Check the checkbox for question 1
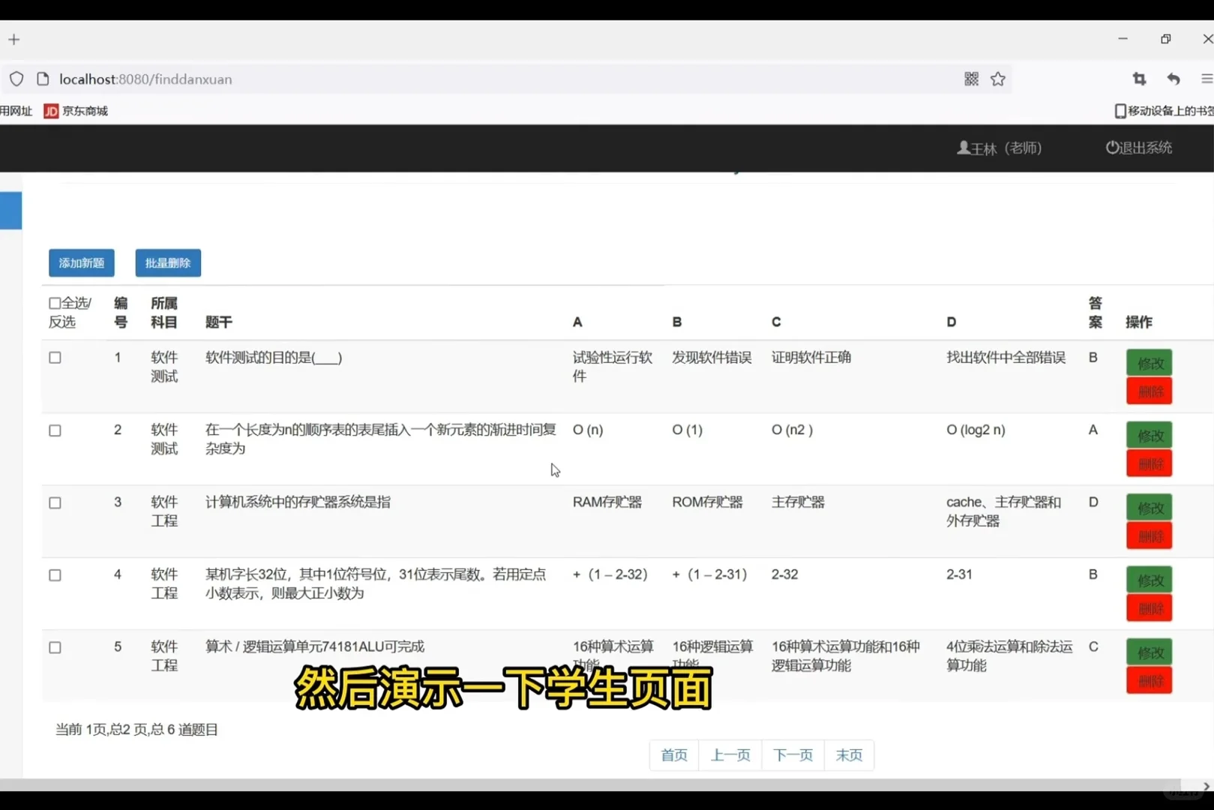 tap(55, 358)
